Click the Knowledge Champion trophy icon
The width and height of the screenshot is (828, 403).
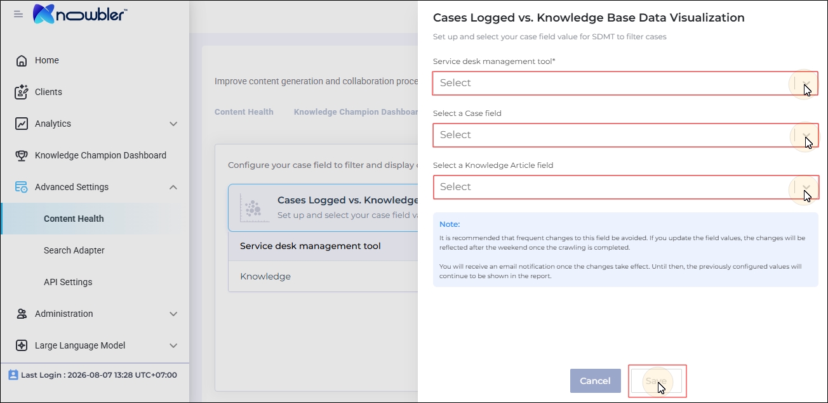22,155
